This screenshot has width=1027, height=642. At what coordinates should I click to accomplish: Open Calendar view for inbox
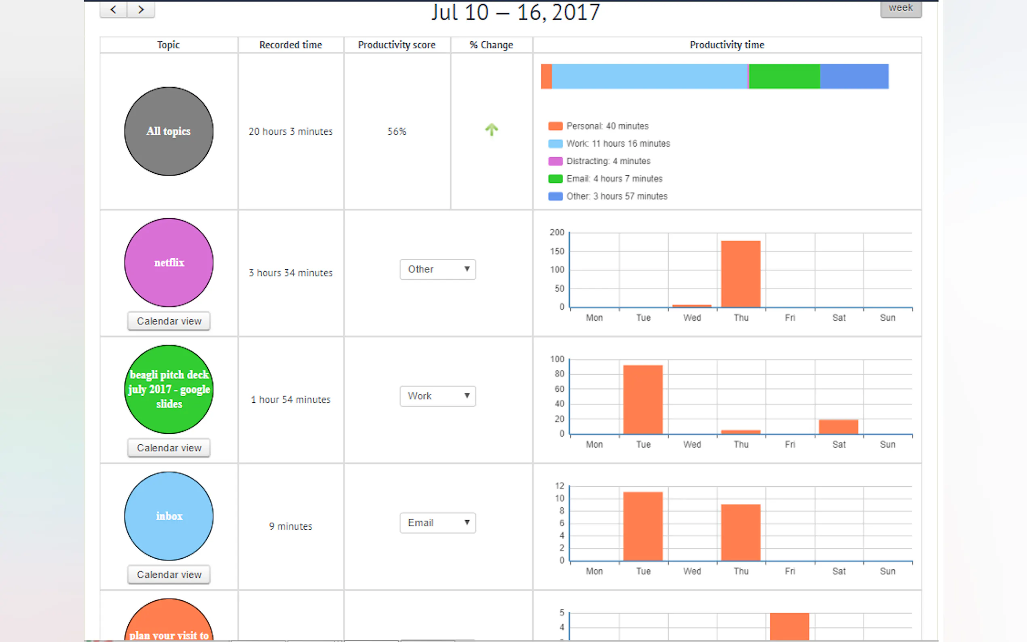[x=169, y=574]
